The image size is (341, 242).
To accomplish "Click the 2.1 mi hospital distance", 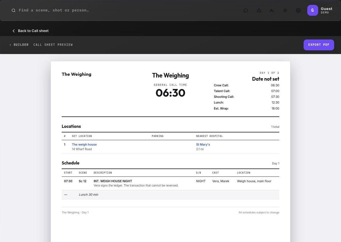I will pos(200,149).
